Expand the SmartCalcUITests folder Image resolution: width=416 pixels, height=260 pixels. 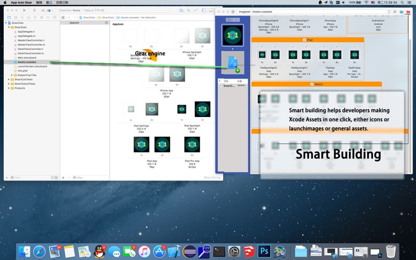coord(9,84)
